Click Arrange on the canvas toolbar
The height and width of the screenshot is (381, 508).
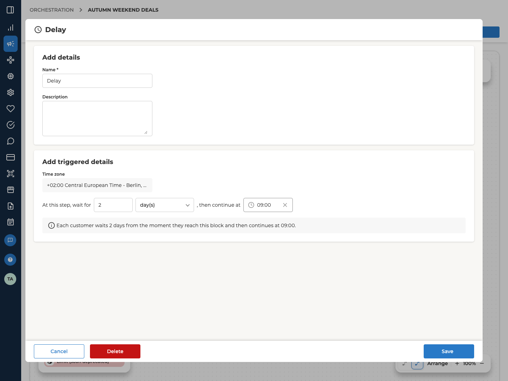pos(437,364)
